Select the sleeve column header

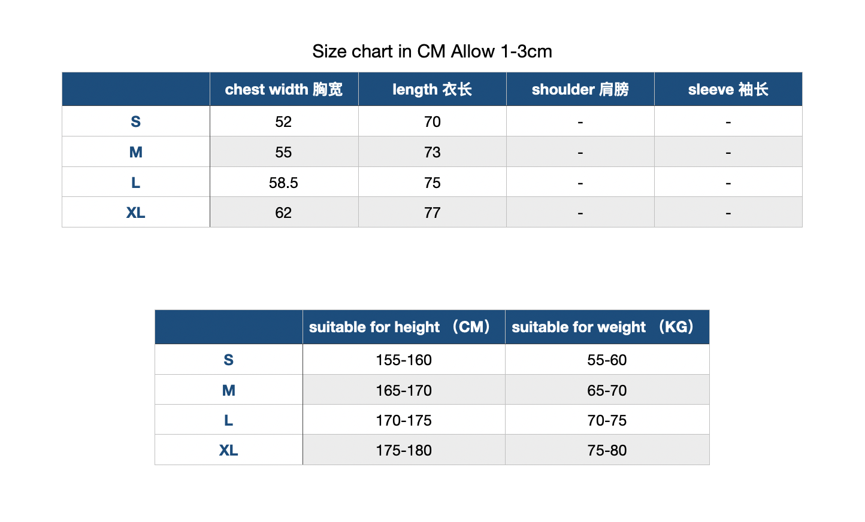[728, 89]
